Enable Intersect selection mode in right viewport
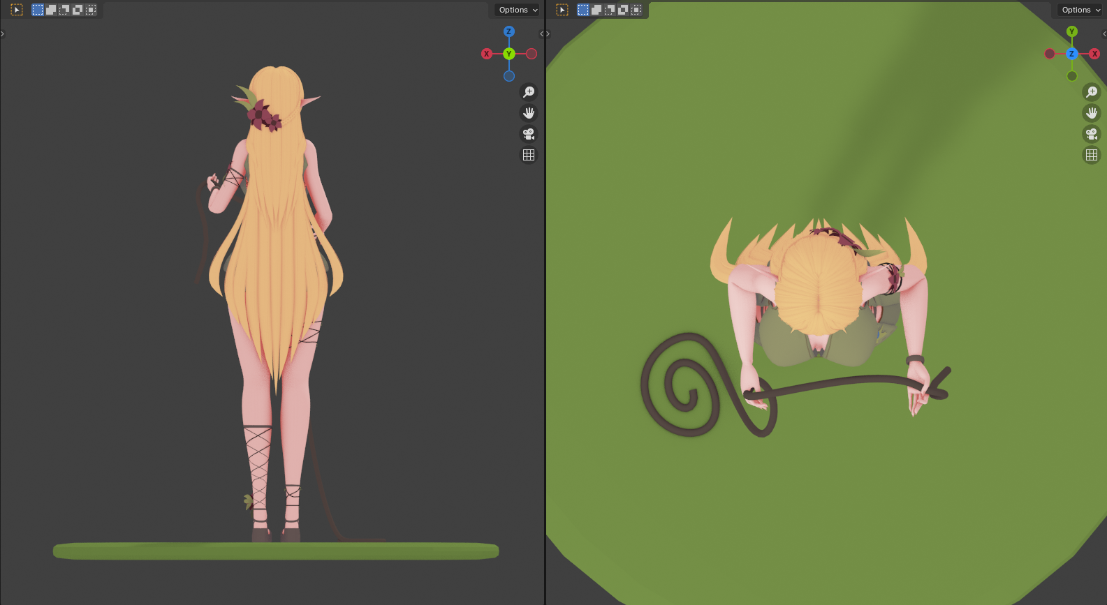Screen dimensions: 1107x605 click(636, 10)
